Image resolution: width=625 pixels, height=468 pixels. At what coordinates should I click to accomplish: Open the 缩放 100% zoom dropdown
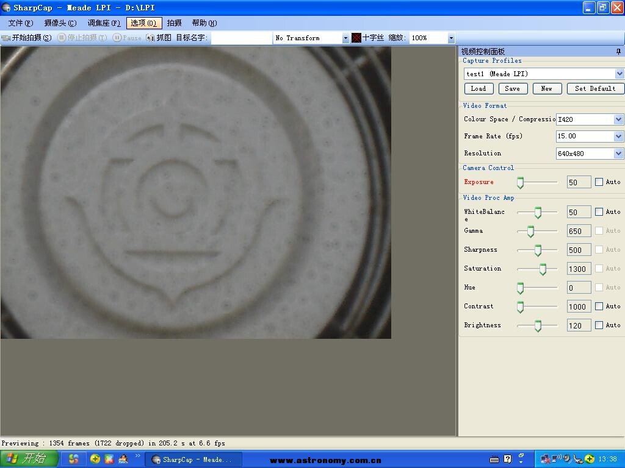click(x=451, y=38)
